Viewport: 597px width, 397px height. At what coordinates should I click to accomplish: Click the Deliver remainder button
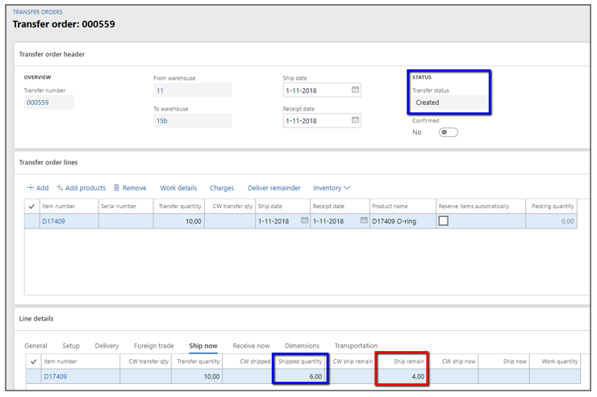pyautogui.click(x=273, y=188)
